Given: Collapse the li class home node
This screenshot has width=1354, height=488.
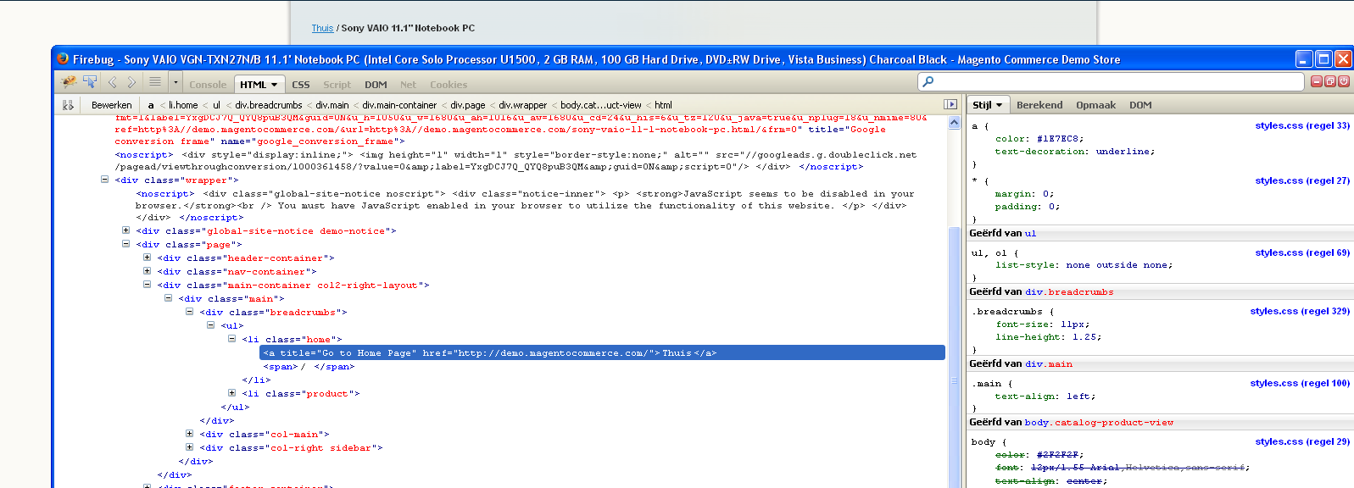Looking at the screenshot, I should [231, 339].
